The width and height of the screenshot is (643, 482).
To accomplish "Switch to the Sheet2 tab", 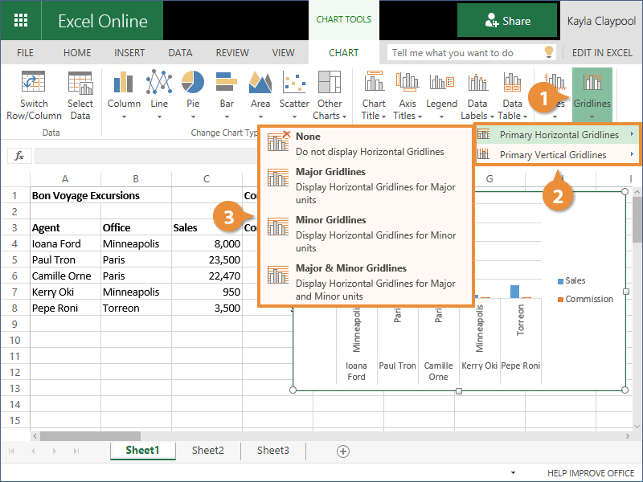I will click(x=207, y=451).
